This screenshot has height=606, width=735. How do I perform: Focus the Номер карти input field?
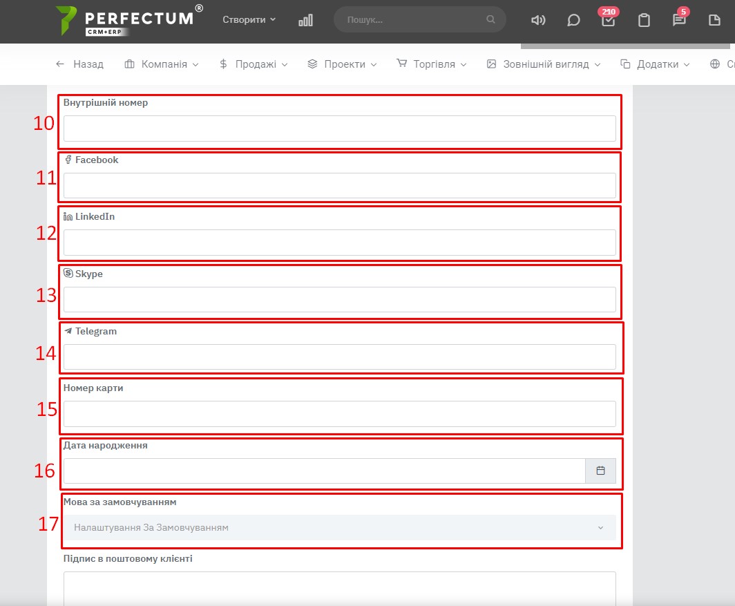[x=339, y=414]
